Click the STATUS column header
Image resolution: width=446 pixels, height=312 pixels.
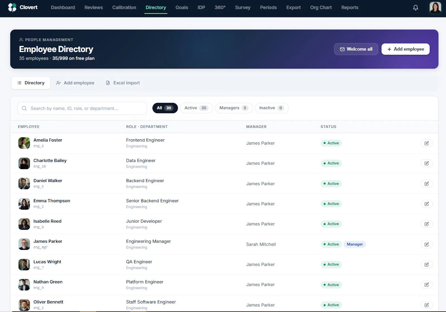click(x=328, y=127)
